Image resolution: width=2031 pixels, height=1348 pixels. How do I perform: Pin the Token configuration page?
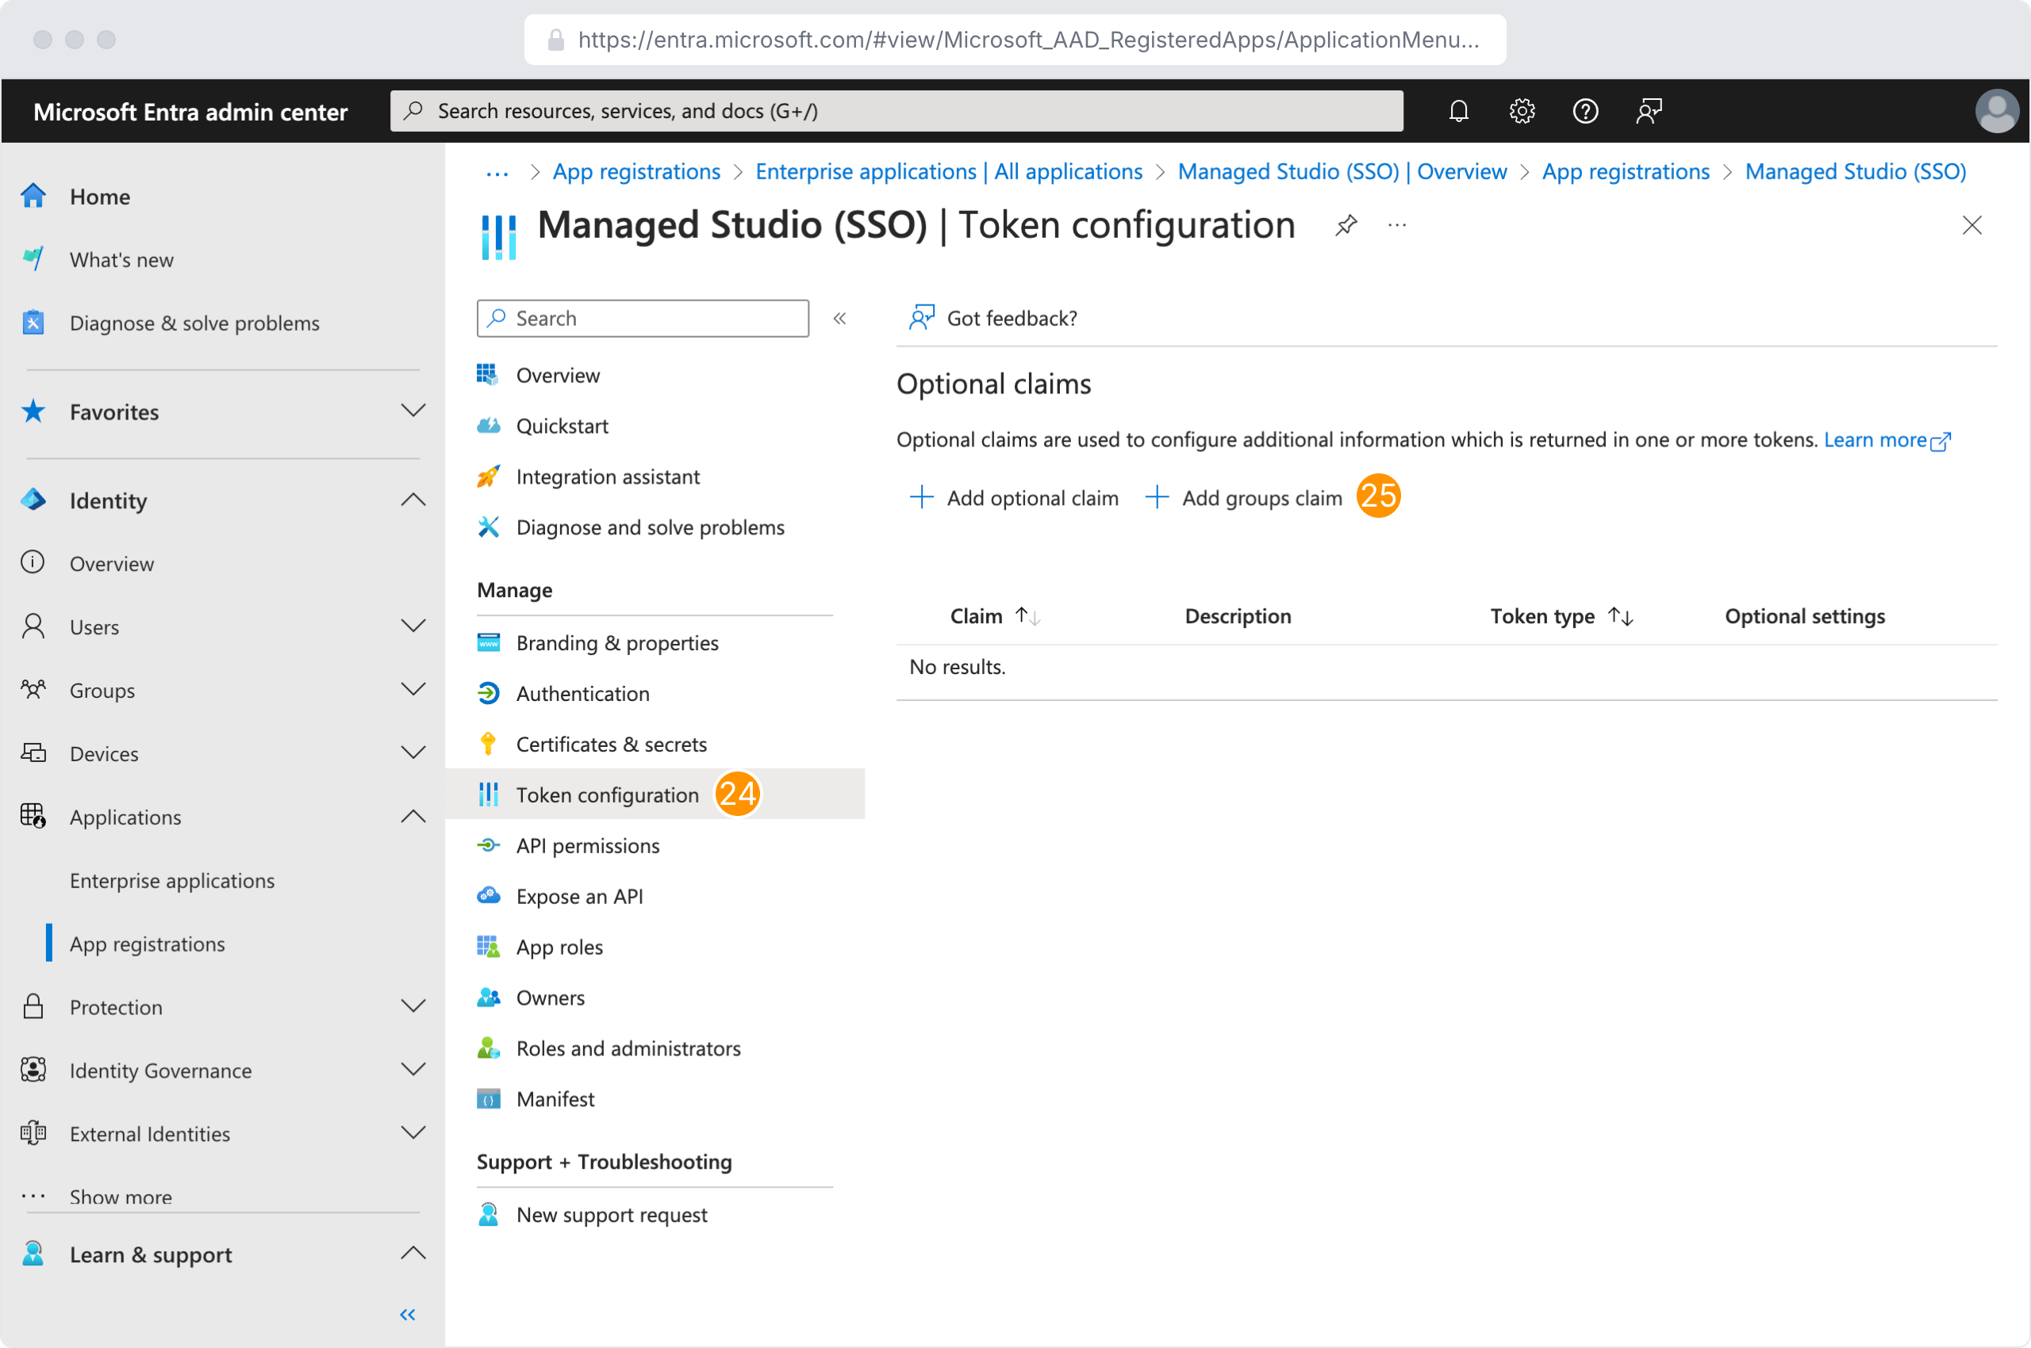coord(1346,225)
